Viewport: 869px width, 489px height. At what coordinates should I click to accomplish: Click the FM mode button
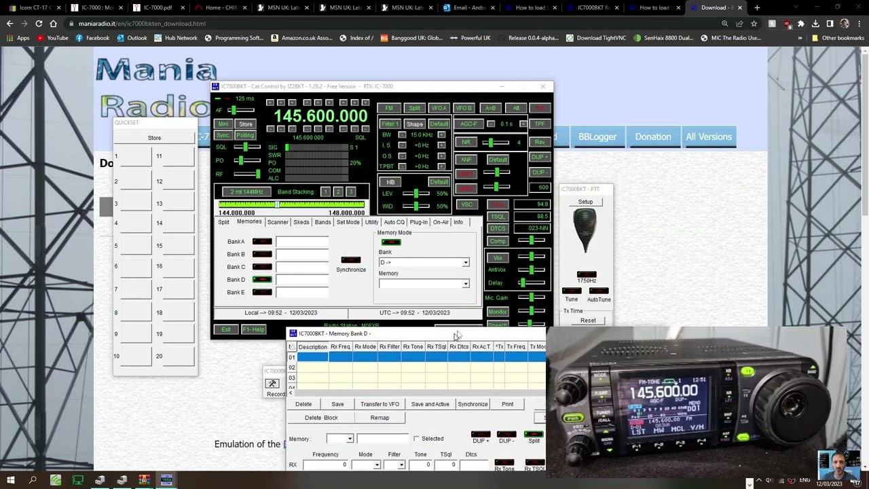(x=389, y=108)
